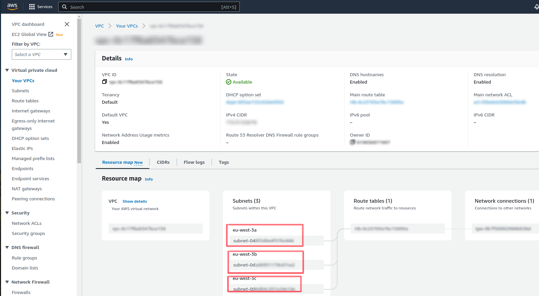Screen dimensions: 539x296
Task: Open Endpoint services in sidebar
Action: coord(30,179)
